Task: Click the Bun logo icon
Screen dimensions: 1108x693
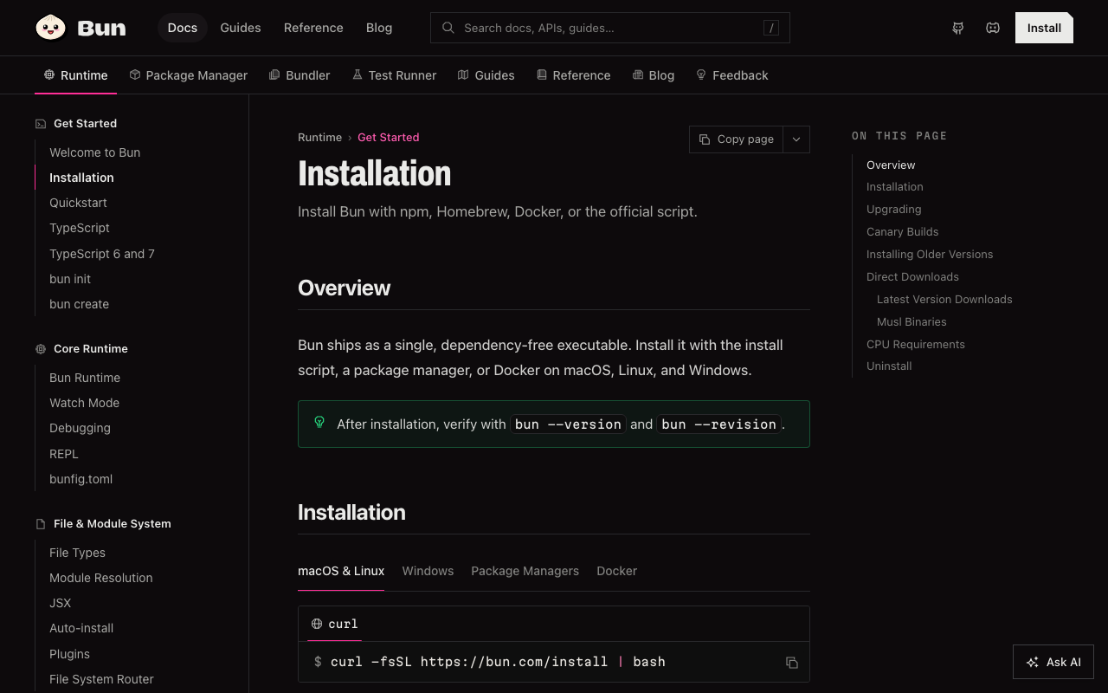Action: 51,28
